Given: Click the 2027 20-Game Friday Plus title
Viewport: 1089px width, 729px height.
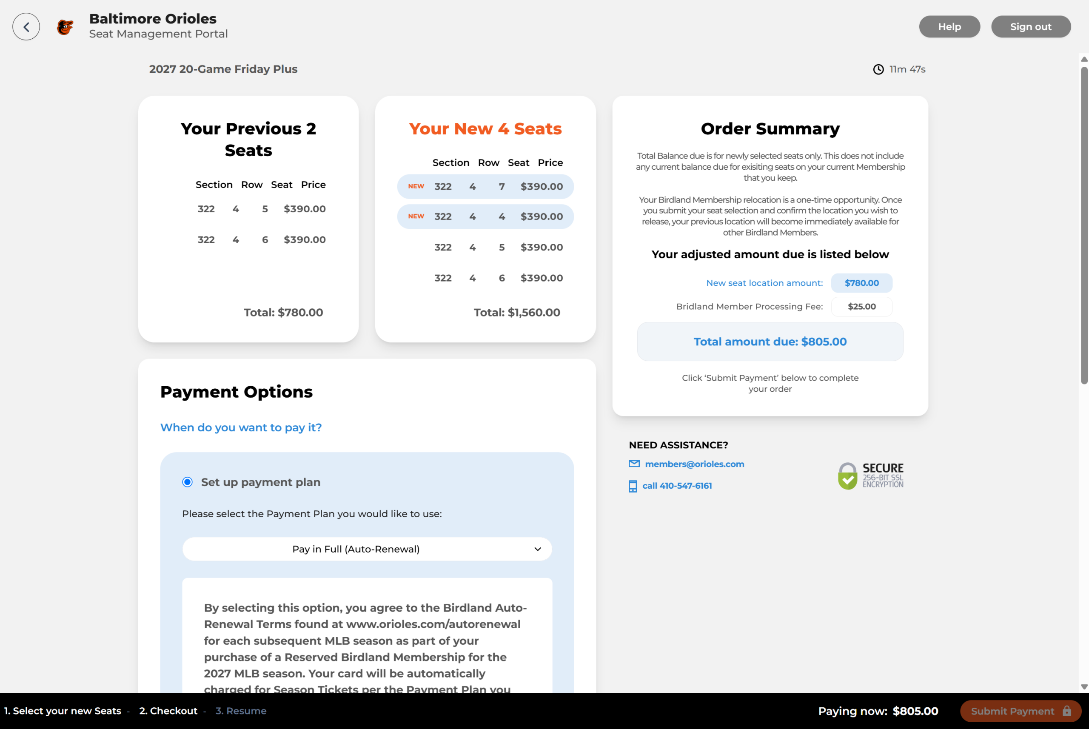Looking at the screenshot, I should tap(223, 69).
